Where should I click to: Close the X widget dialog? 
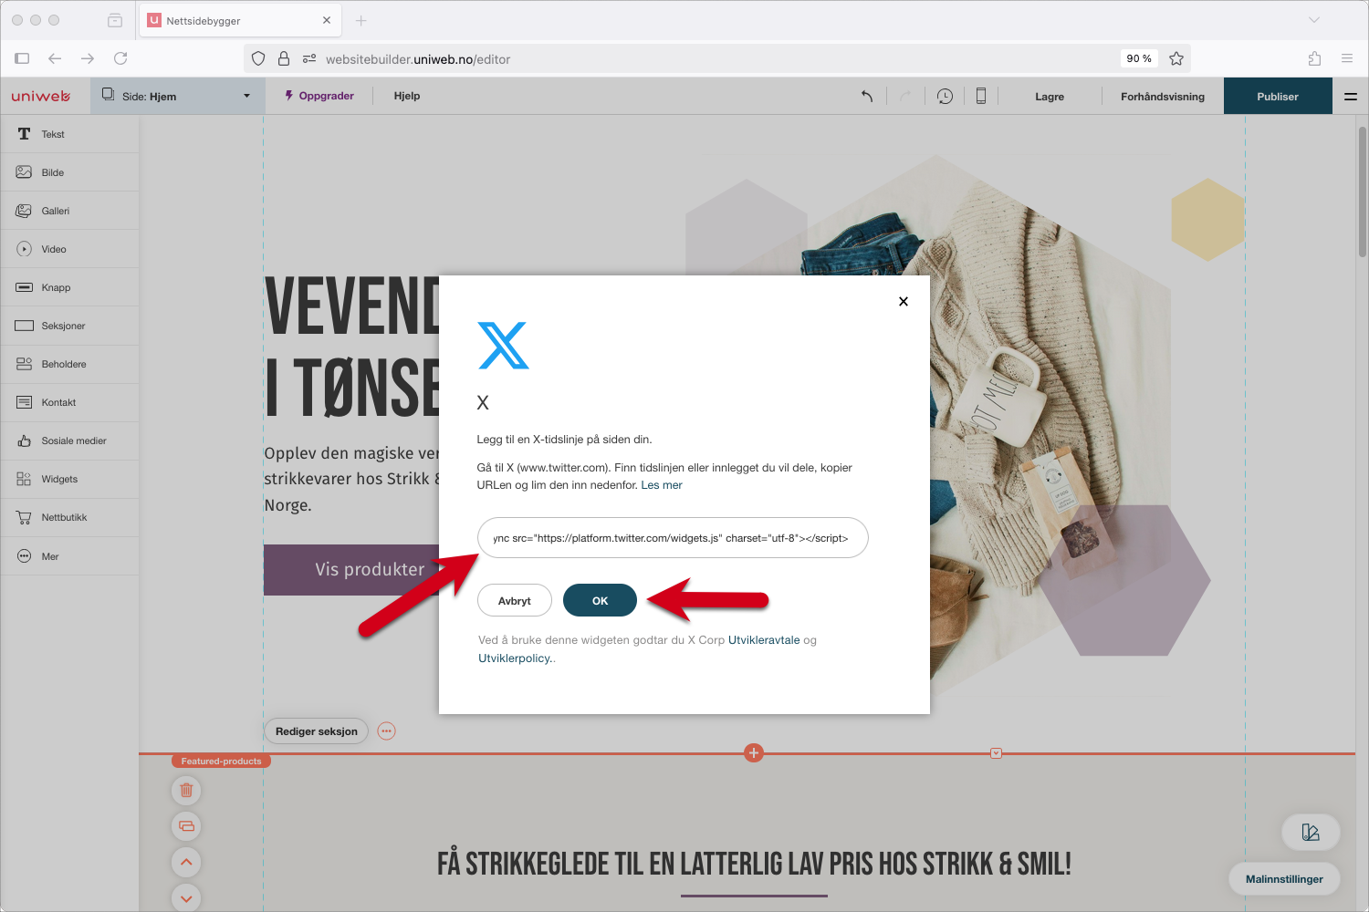[x=904, y=301]
